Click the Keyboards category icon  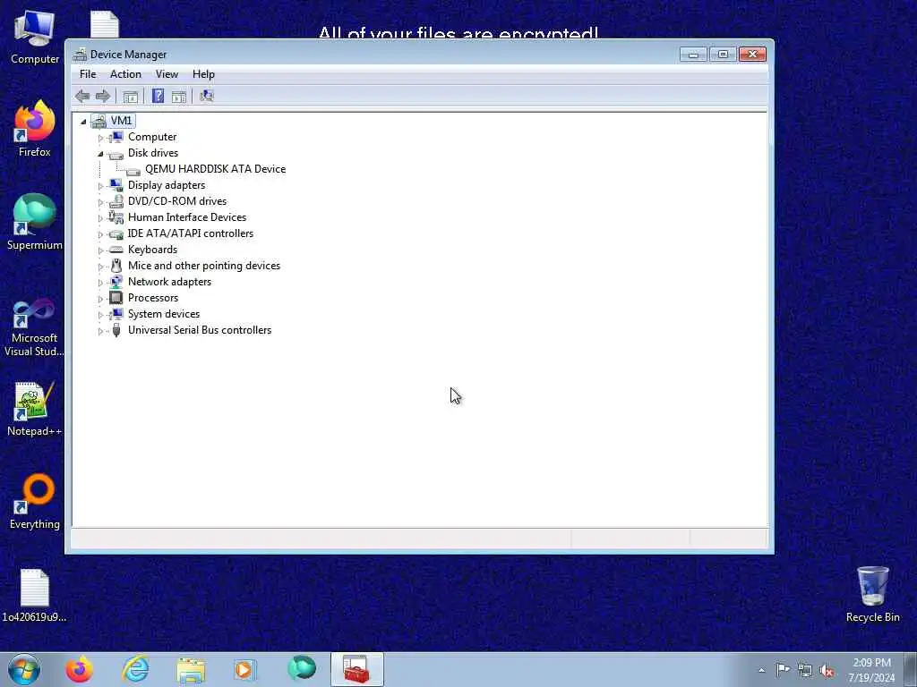coord(116,250)
